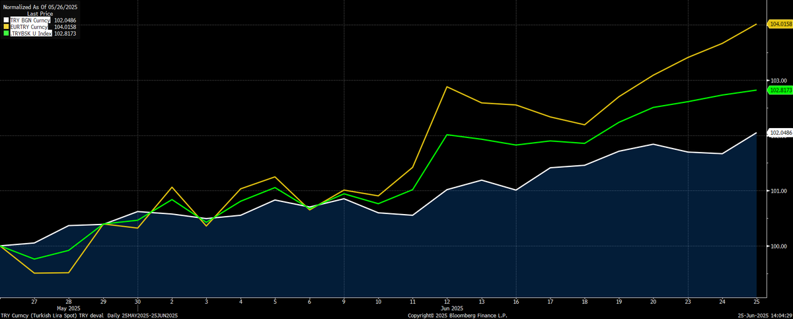The width and height of the screenshot is (793, 319).
Task: Click the 'May 2025' month label
Action: (69, 308)
